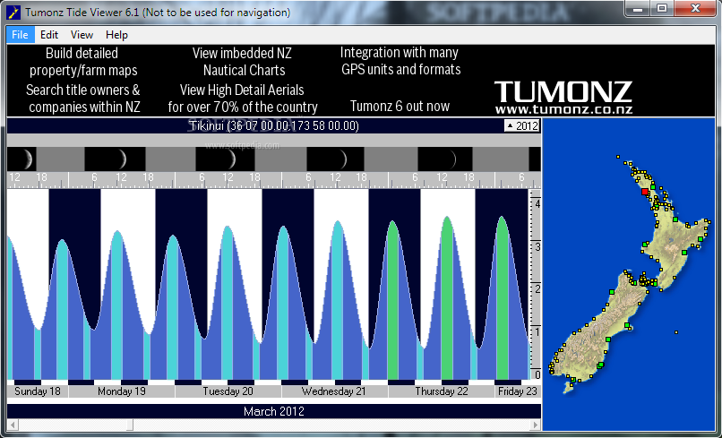This screenshot has height=438, width=722.
Task: Click the green high-tide peak on Thursday 22
Action: [447, 297]
